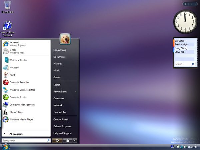Expand the shutdown options arrow
Screen dimensions: 200x150
point(75,140)
